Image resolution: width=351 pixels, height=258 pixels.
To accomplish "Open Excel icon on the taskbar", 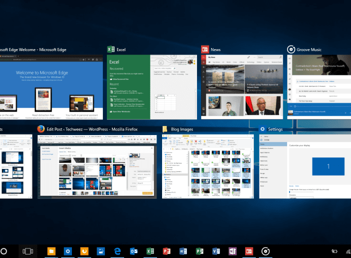I will tap(150, 251).
